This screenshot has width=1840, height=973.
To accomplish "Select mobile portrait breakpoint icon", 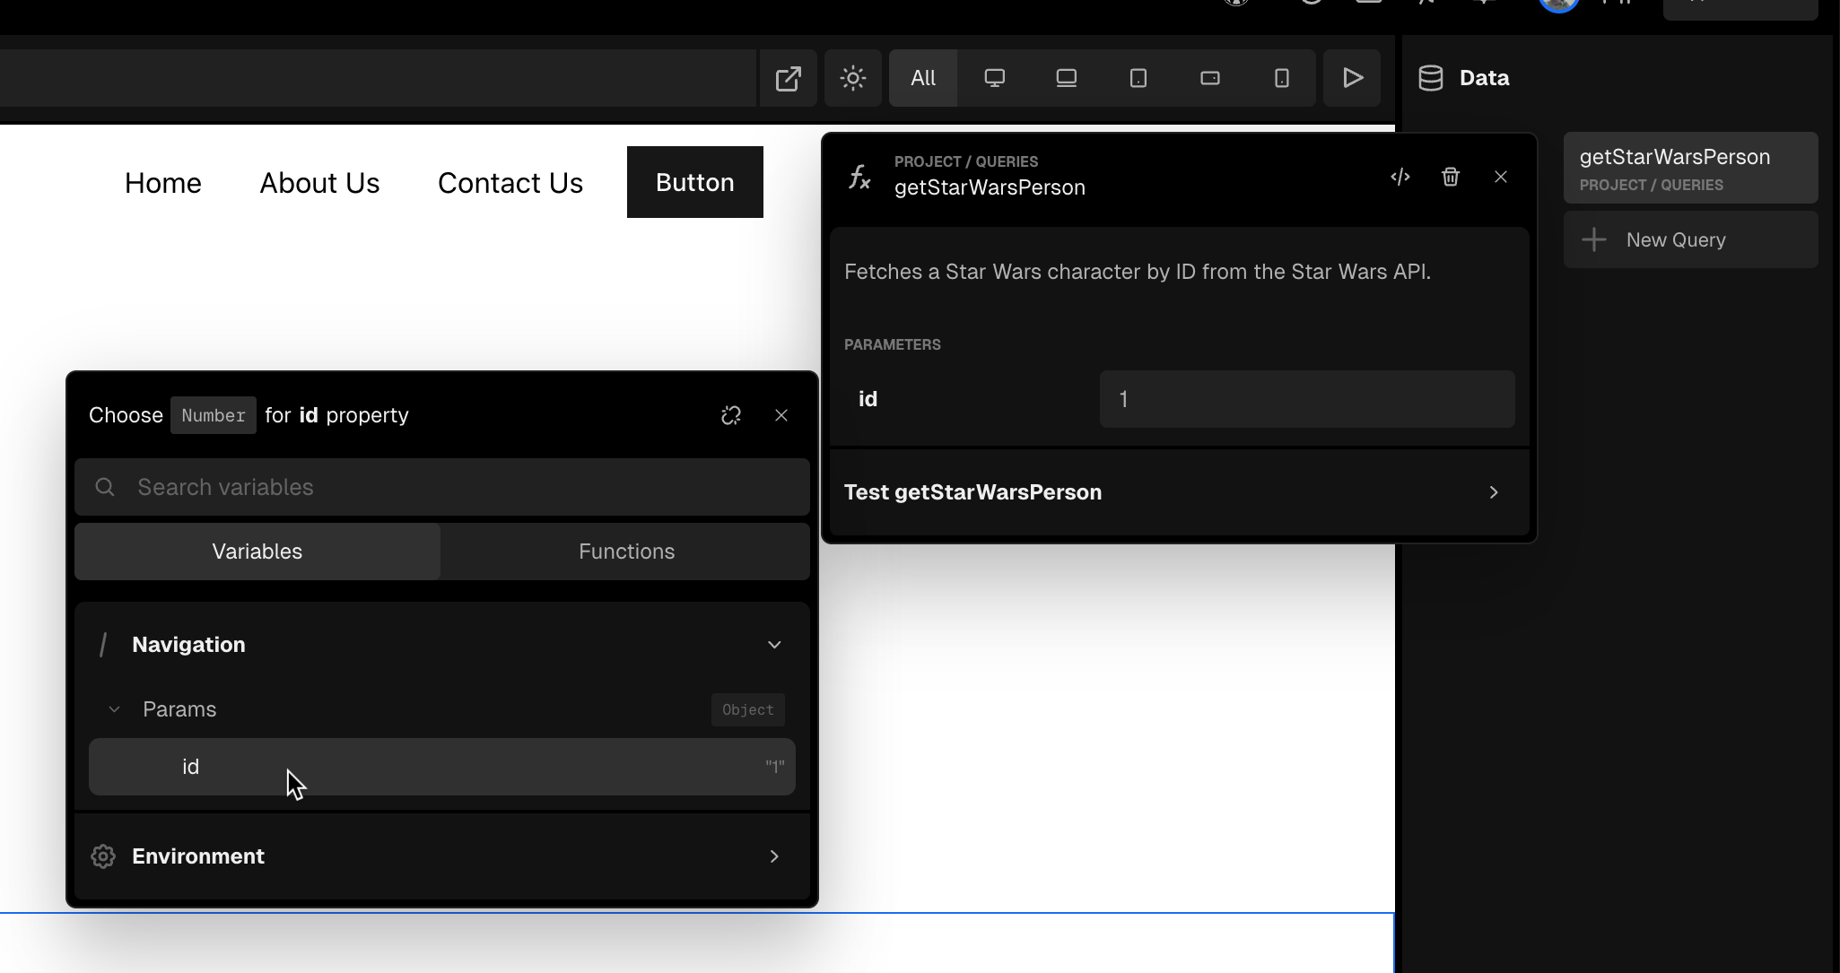I will click(1281, 78).
